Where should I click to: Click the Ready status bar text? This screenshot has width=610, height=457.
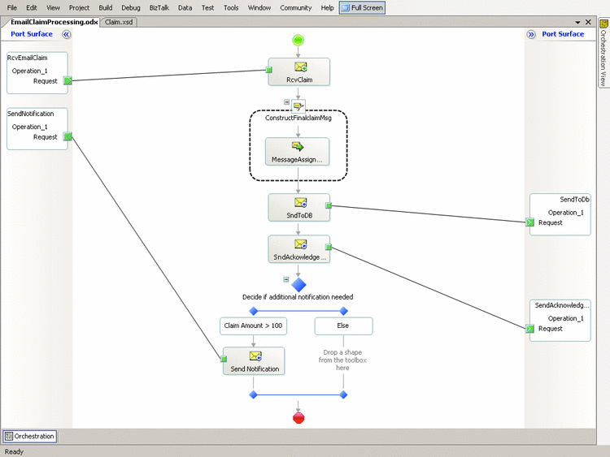pos(14,452)
